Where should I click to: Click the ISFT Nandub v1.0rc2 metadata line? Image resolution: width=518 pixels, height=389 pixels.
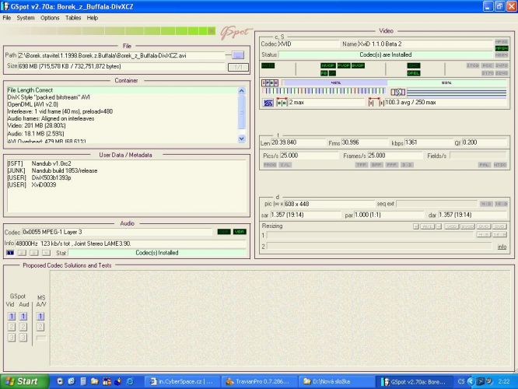point(40,163)
